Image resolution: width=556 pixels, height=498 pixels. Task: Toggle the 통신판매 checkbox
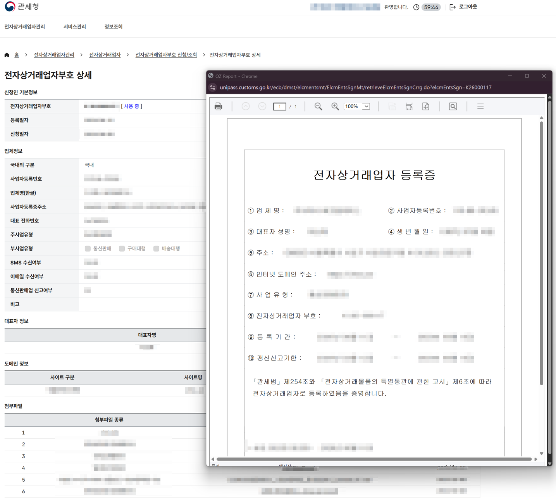[88, 249]
